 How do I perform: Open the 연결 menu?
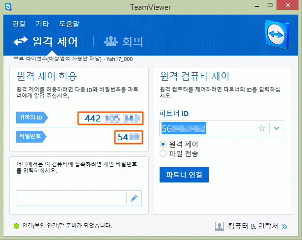(x=19, y=24)
